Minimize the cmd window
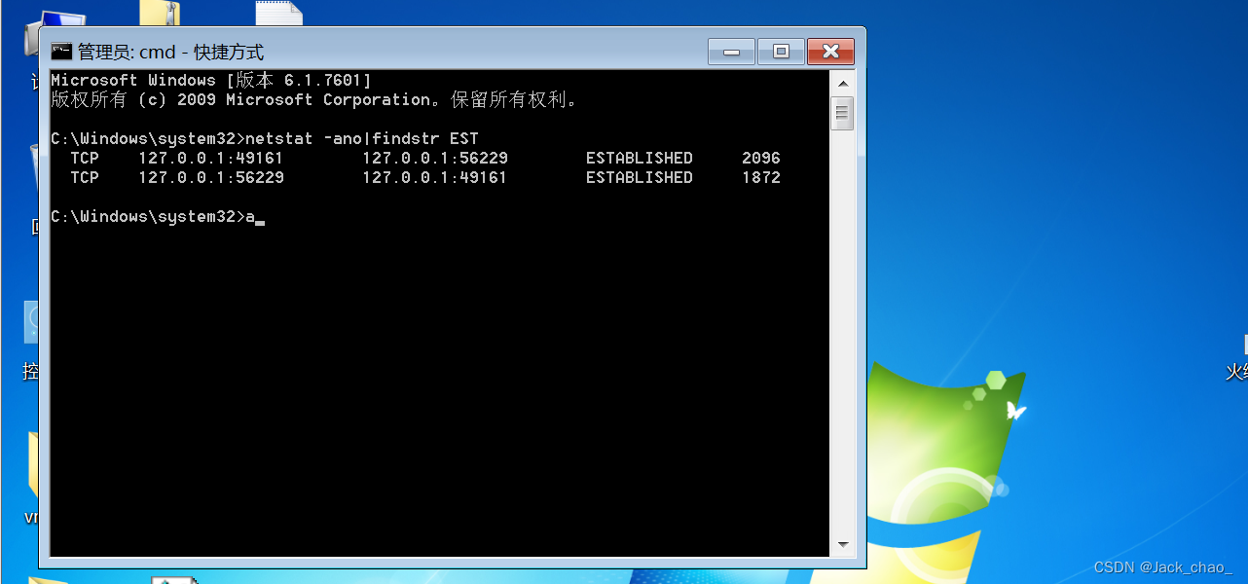Image resolution: width=1248 pixels, height=584 pixels. click(x=731, y=51)
